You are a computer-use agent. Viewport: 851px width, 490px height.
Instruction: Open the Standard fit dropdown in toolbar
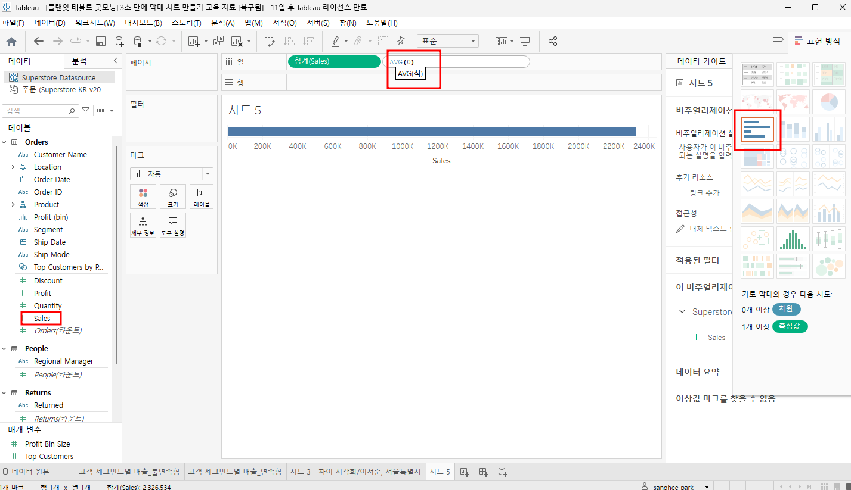click(448, 41)
